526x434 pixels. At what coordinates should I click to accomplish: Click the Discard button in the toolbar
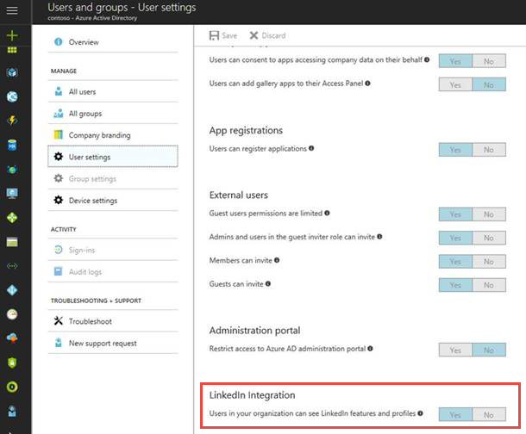click(267, 35)
